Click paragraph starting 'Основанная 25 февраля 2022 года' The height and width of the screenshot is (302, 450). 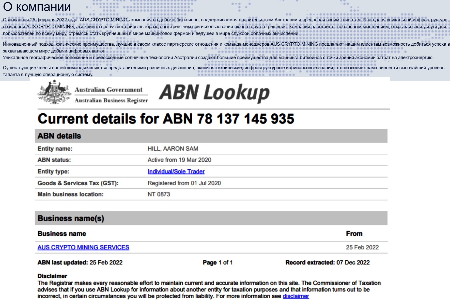click(226, 27)
